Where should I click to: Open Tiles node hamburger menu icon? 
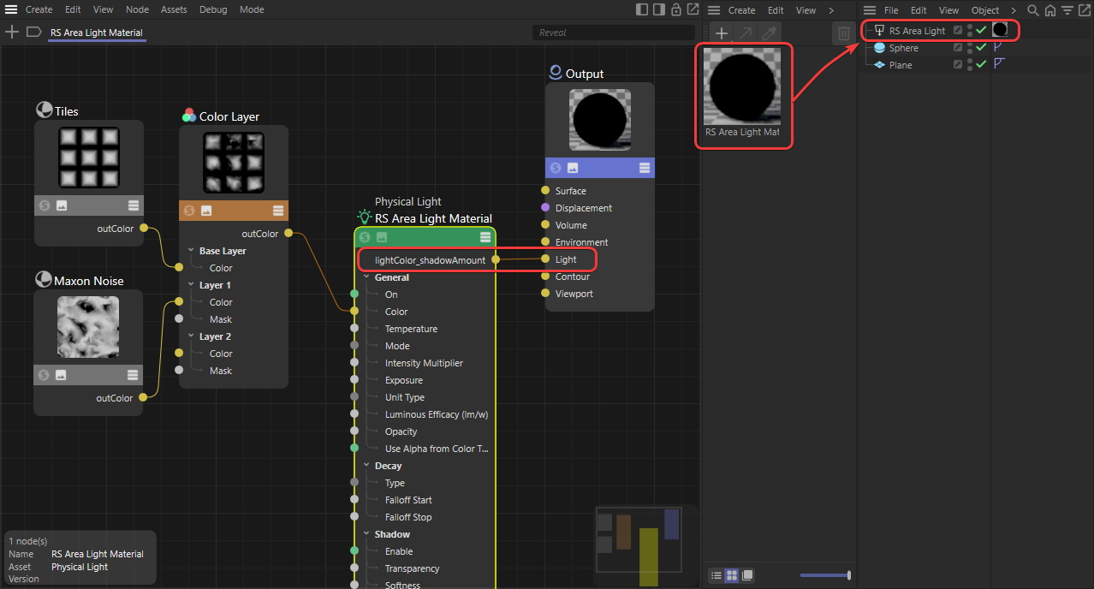(133, 205)
